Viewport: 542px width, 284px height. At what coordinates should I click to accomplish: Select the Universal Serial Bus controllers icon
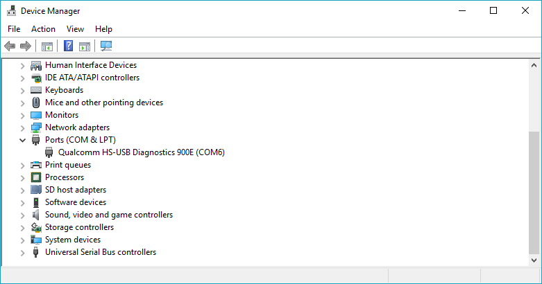tap(35, 252)
